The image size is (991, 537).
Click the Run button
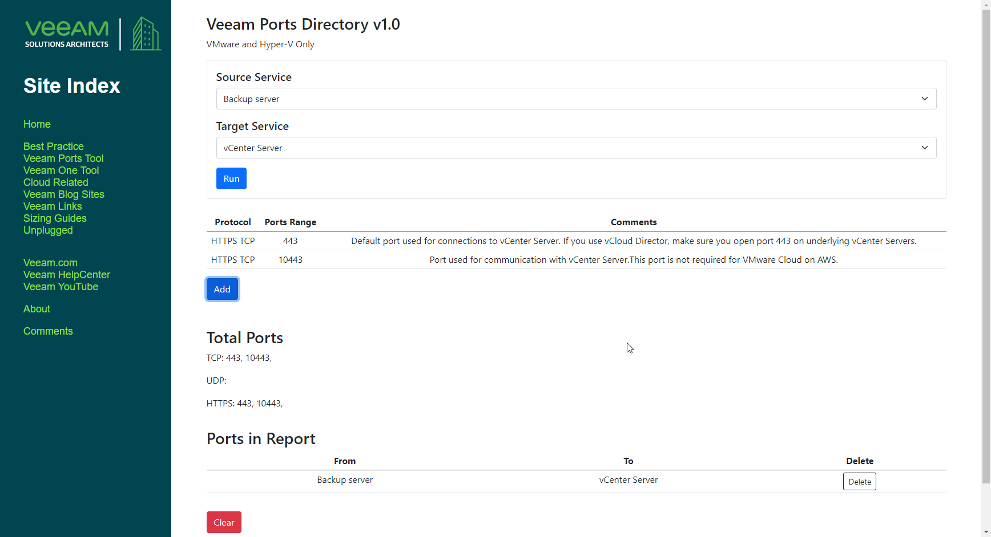pos(231,178)
